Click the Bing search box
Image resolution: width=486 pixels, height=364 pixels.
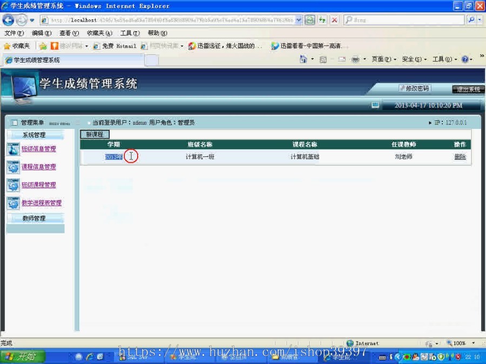click(403, 20)
